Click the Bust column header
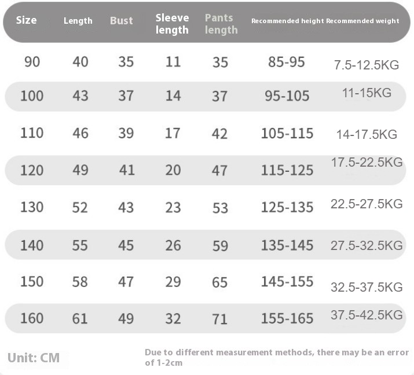This screenshot has height=375, width=414. point(122,21)
